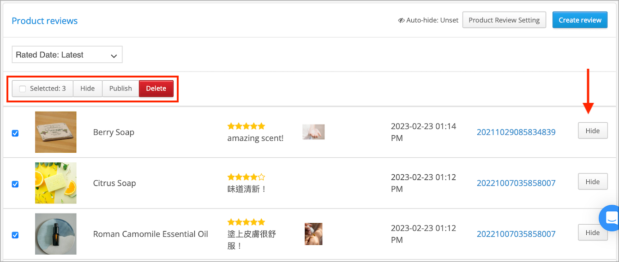View the Berry Soap review photo
This screenshot has height=262, width=619.
click(313, 132)
